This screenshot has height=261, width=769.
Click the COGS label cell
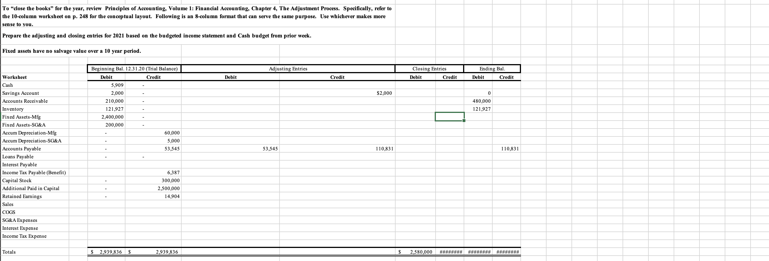9,212
